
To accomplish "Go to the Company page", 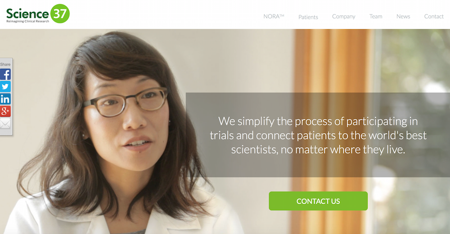I will [343, 16].
